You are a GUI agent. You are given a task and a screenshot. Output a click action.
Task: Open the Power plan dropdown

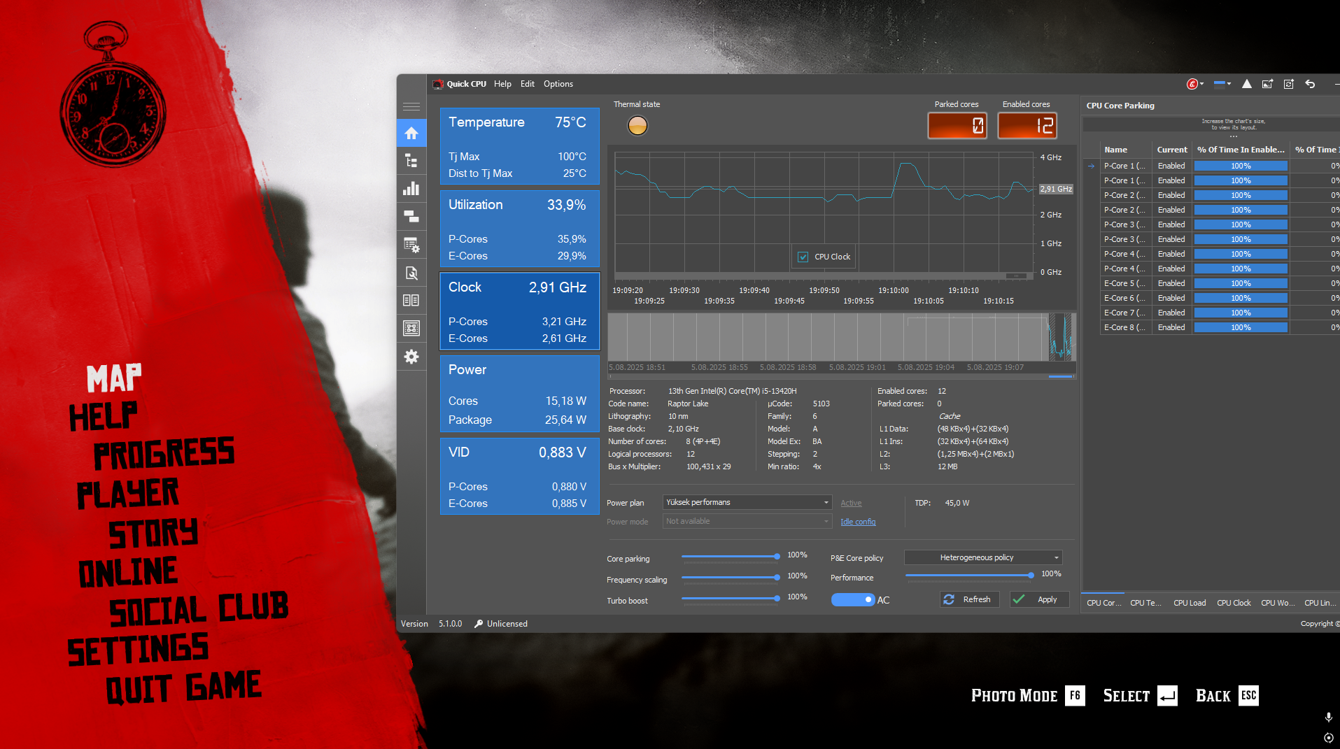click(747, 502)
